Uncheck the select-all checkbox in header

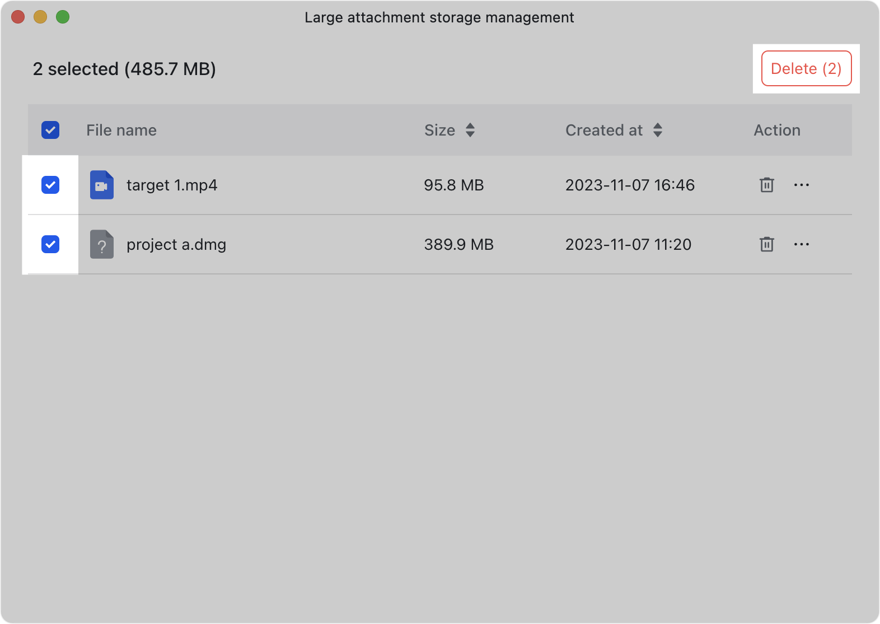point(50,130)
